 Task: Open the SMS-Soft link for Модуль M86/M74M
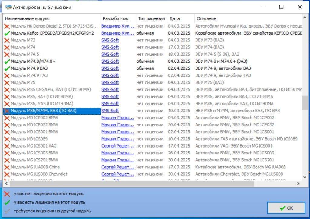(110, 111)
